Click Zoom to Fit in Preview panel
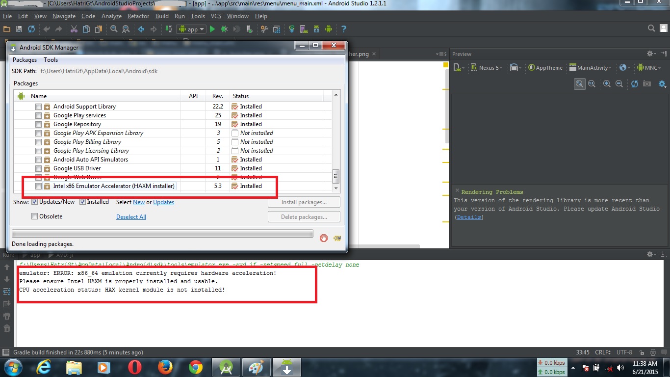 [580, 84]
